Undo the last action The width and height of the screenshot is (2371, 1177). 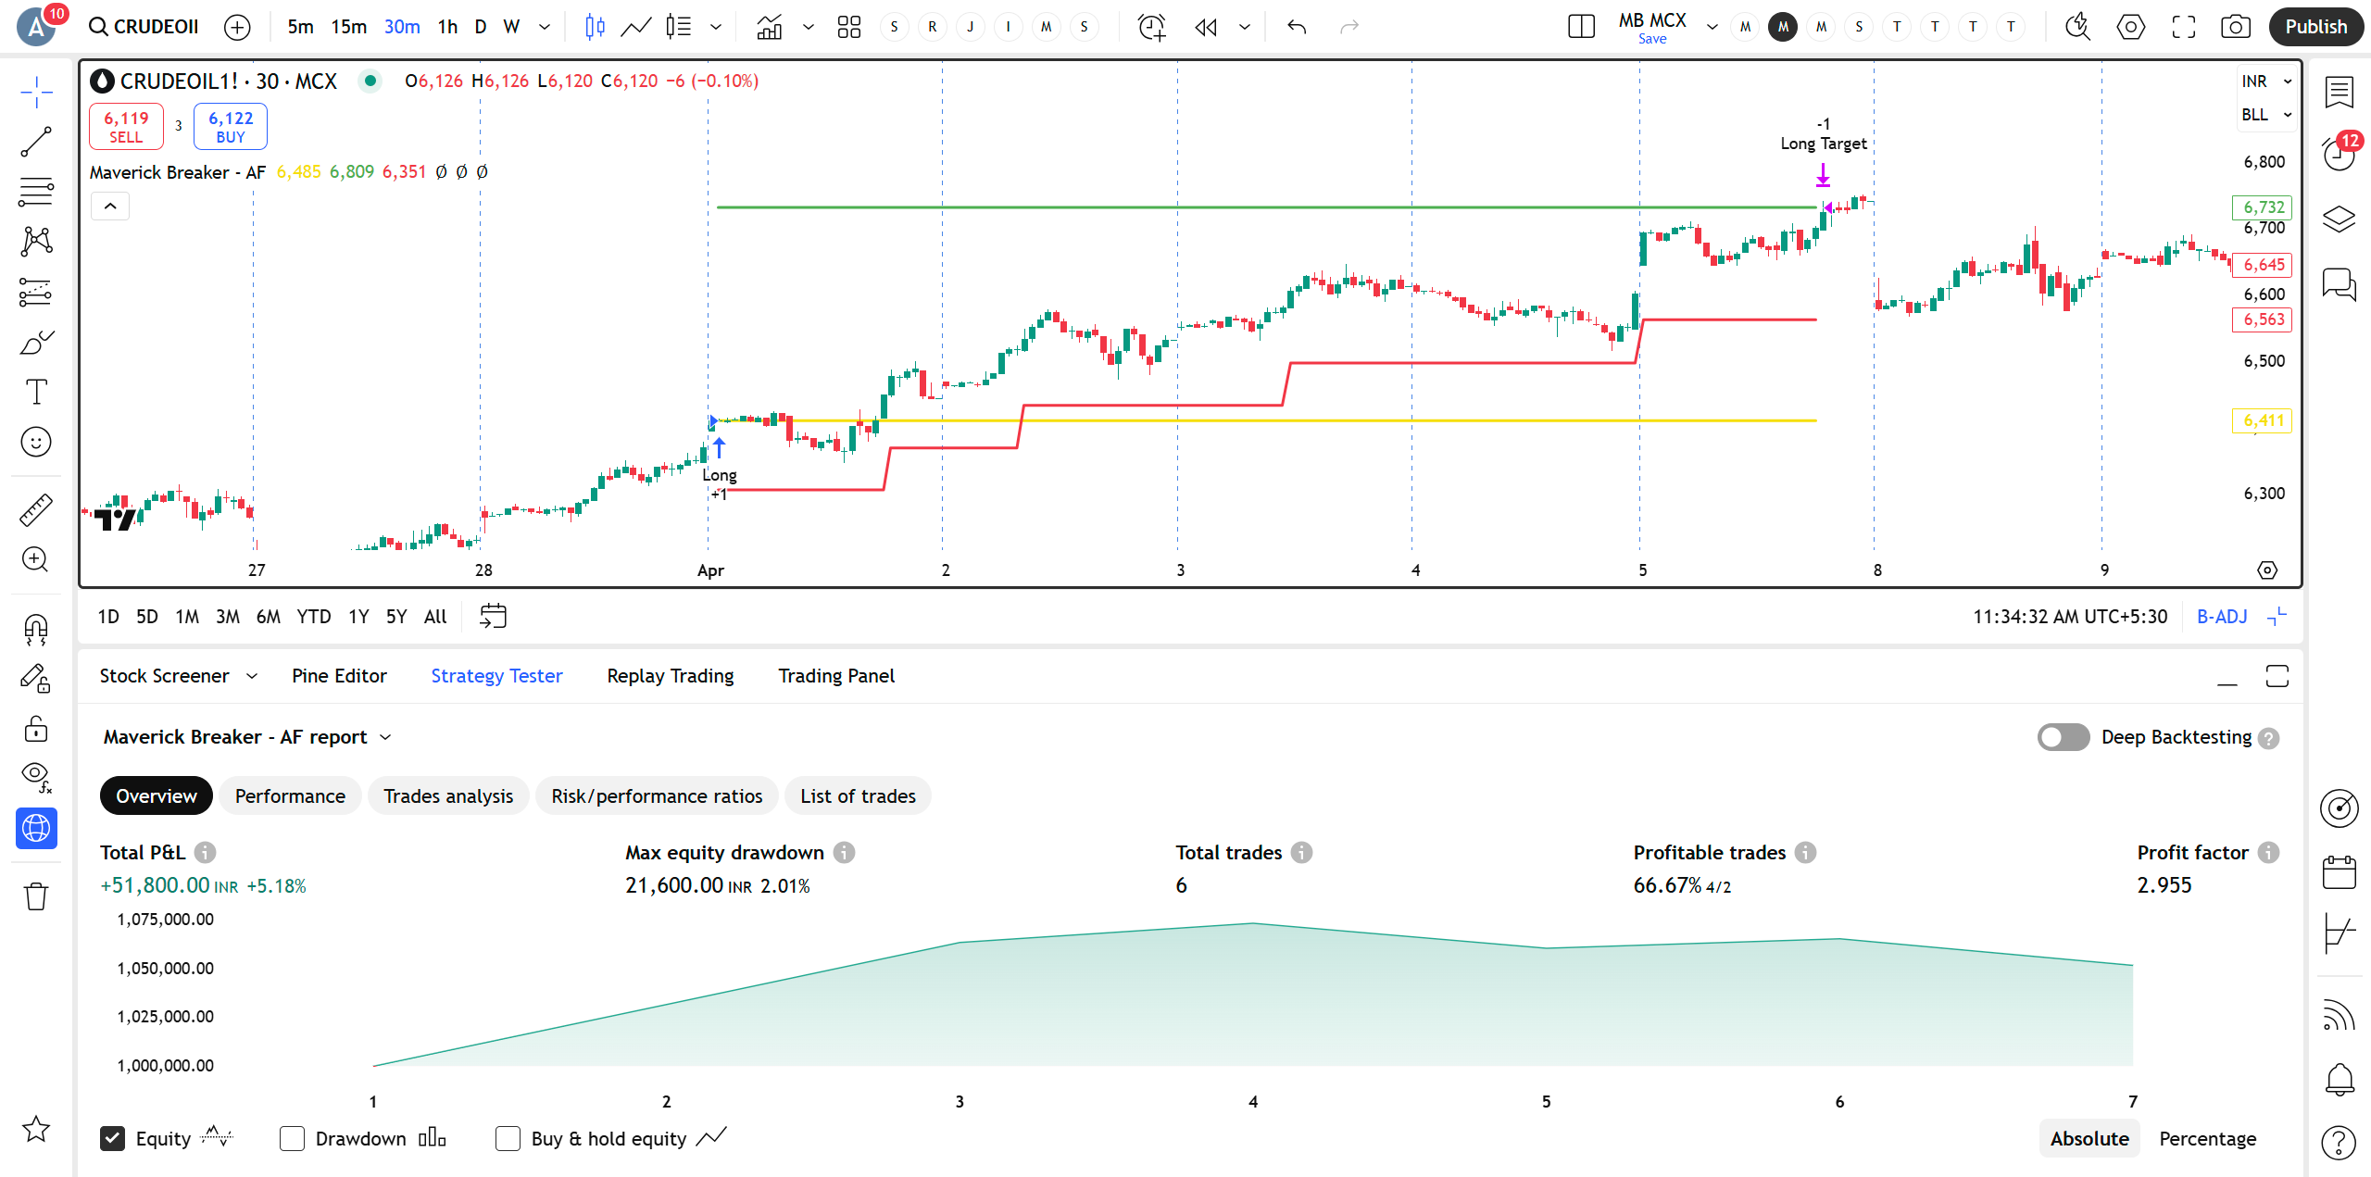[1297, 27]
